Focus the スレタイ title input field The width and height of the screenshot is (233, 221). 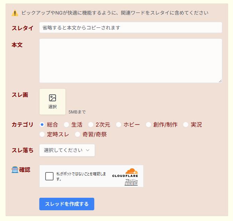(x=130, y=27)
